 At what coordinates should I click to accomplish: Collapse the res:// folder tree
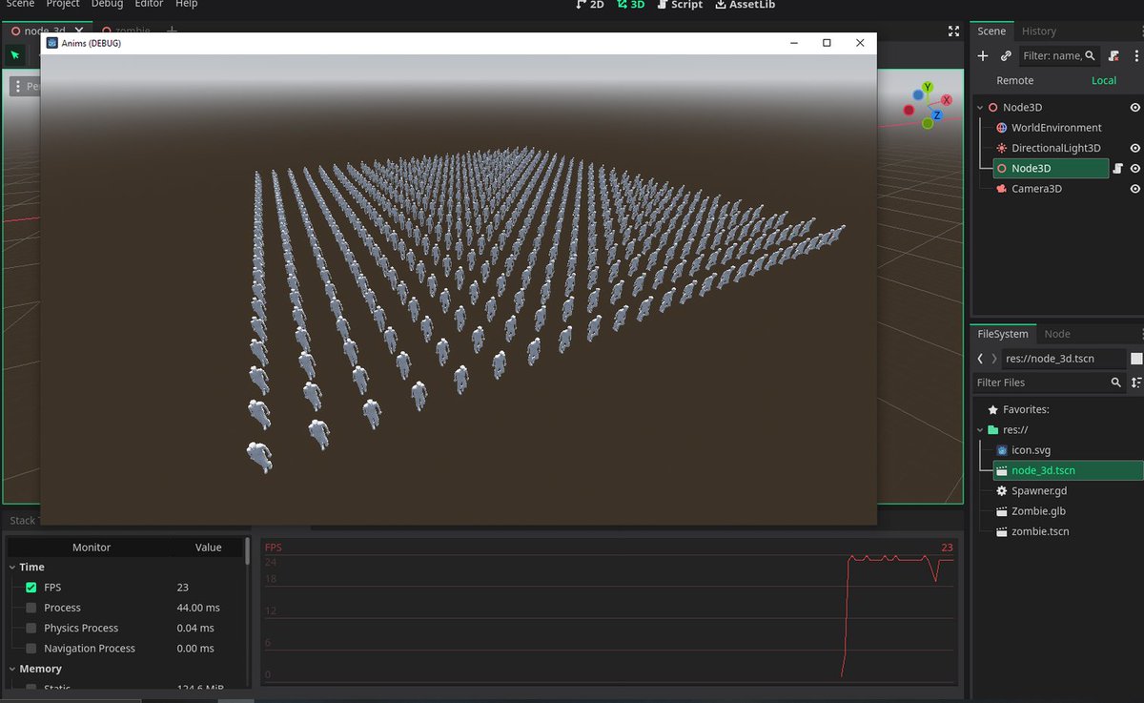[x=980, y=430]
